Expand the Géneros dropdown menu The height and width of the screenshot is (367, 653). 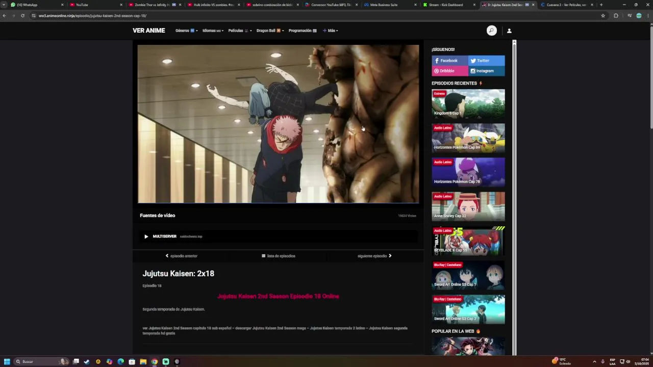186,31
